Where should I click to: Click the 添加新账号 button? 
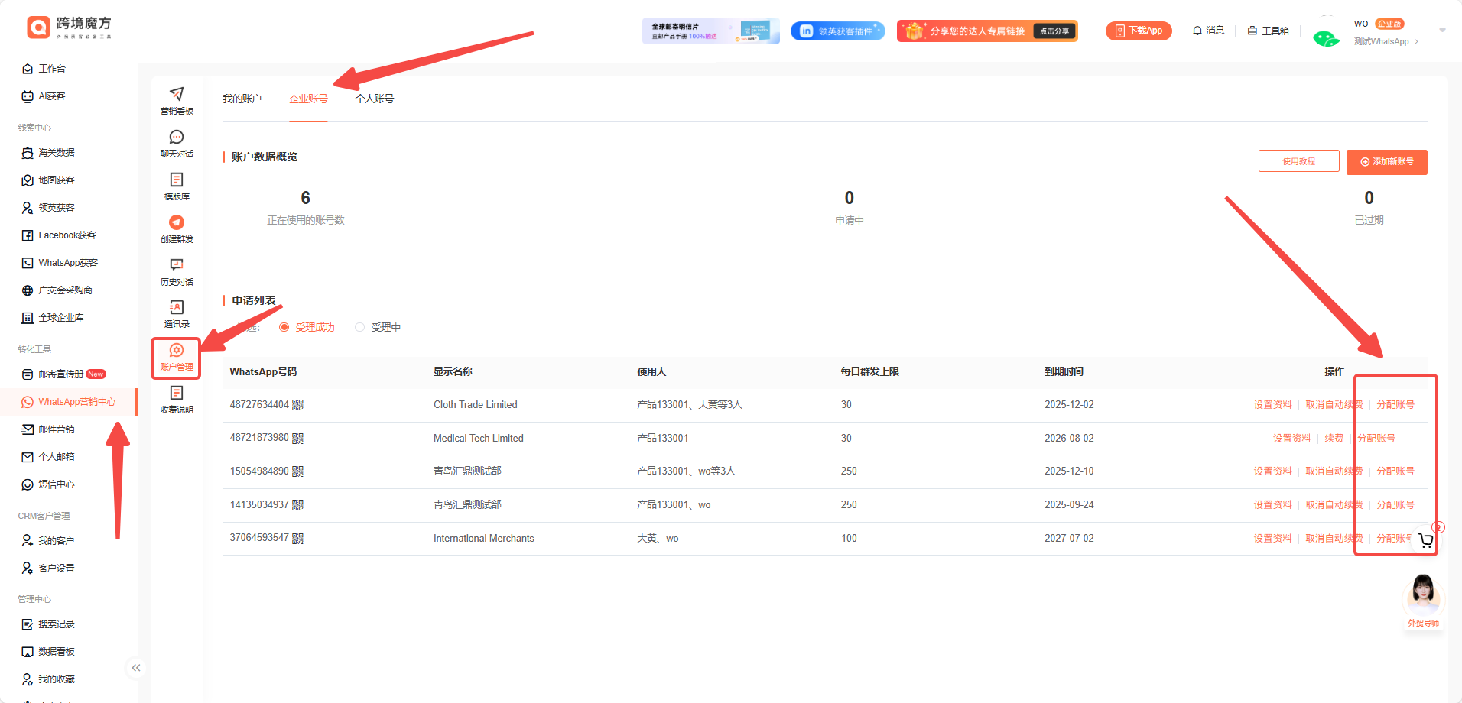coord(1386,162)
